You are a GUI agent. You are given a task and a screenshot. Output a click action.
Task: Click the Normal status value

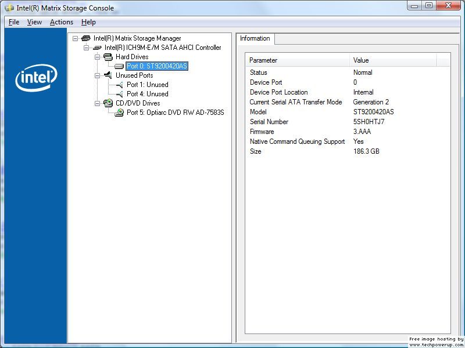coord(363,72)
